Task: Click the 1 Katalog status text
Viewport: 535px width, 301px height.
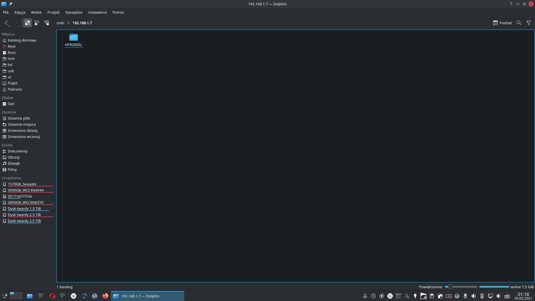Action: click(65, 287)
